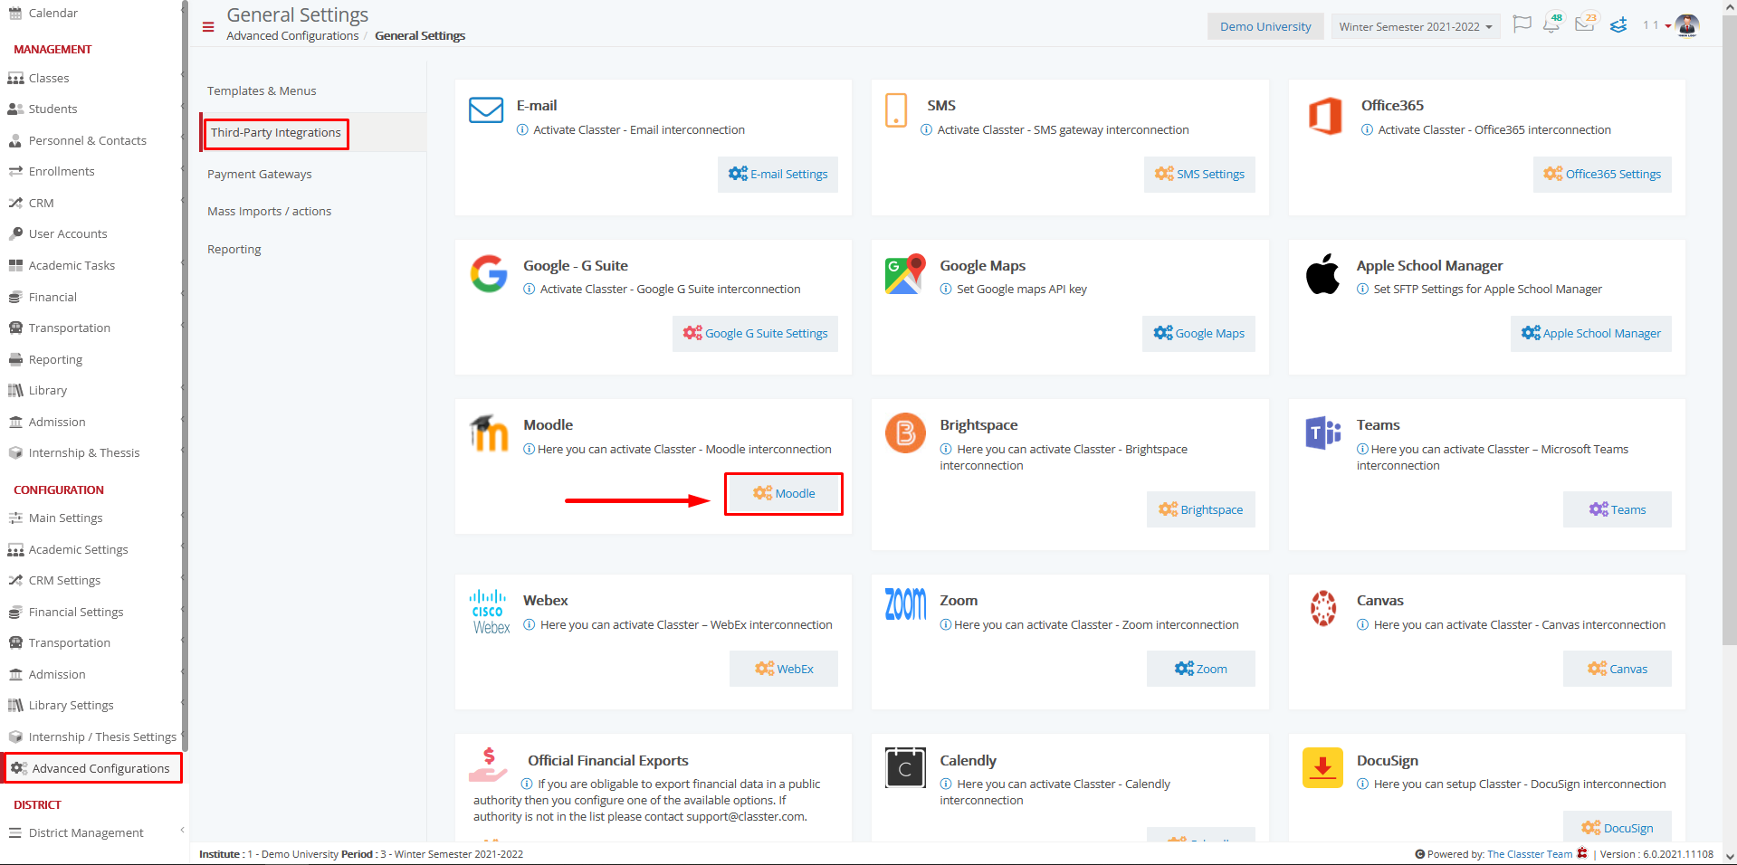The image size is (1737, 865).
Task: Open the DocuSign settings button
Action: click(1618, 827)
